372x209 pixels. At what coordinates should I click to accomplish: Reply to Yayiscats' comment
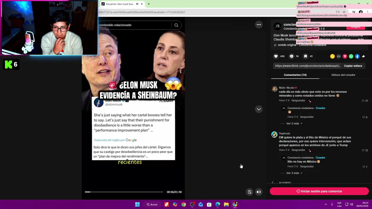tap(298, 150)
